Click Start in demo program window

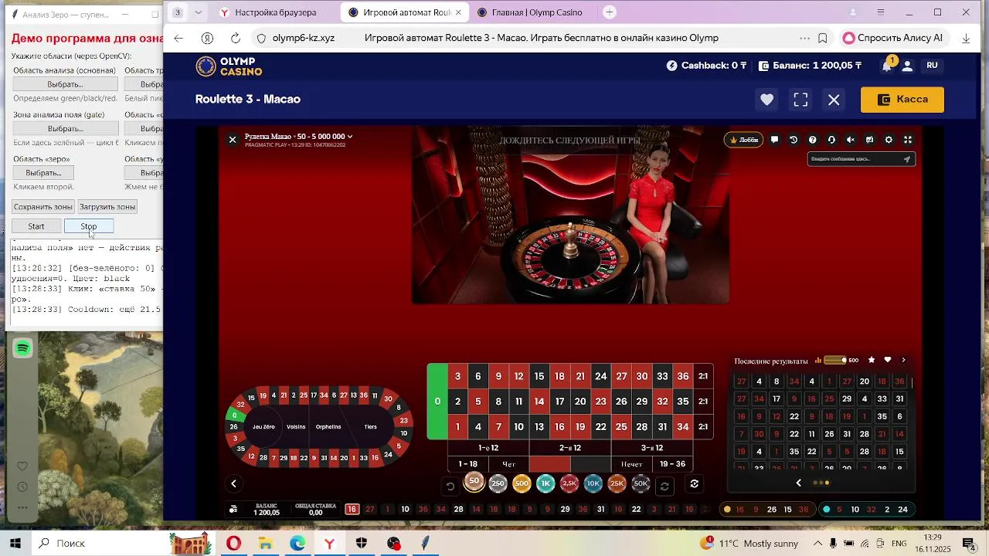(36, 226)
